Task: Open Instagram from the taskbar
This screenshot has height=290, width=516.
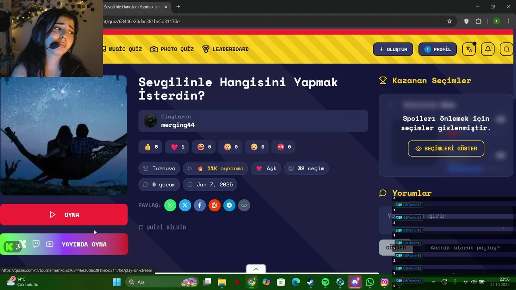Action: [x=385, y=282]
